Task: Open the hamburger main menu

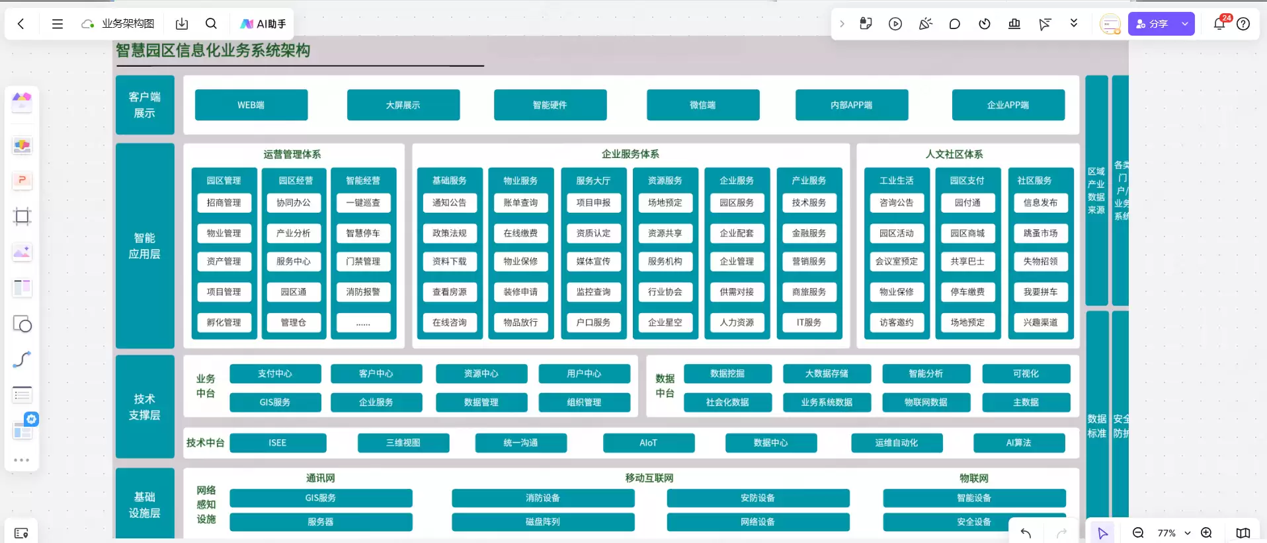Action: [58, 24]
